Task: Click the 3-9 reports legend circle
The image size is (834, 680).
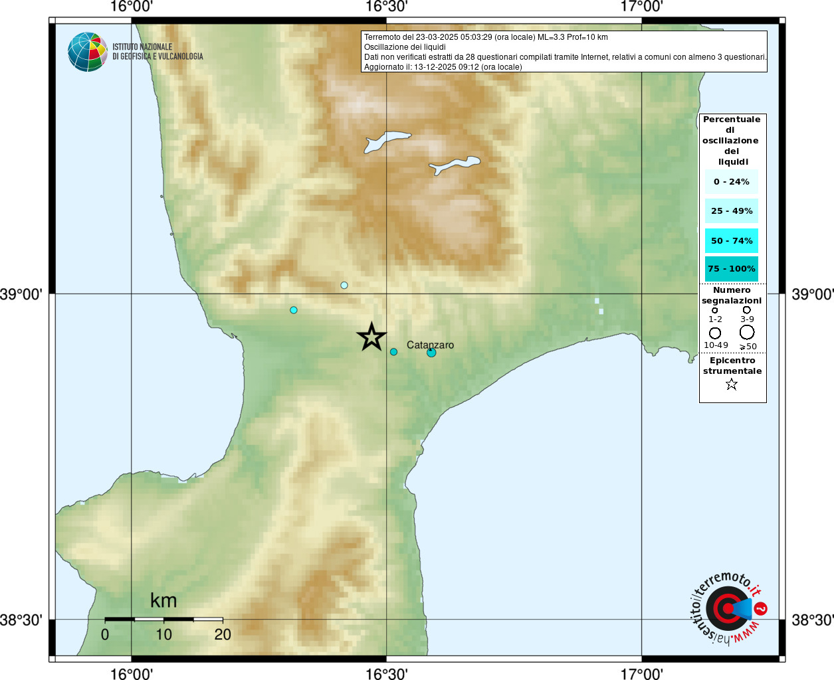Action: tap(747, 310)
